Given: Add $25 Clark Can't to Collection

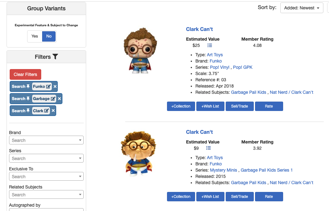Looking at the screenshot, I should coord(181,106).
